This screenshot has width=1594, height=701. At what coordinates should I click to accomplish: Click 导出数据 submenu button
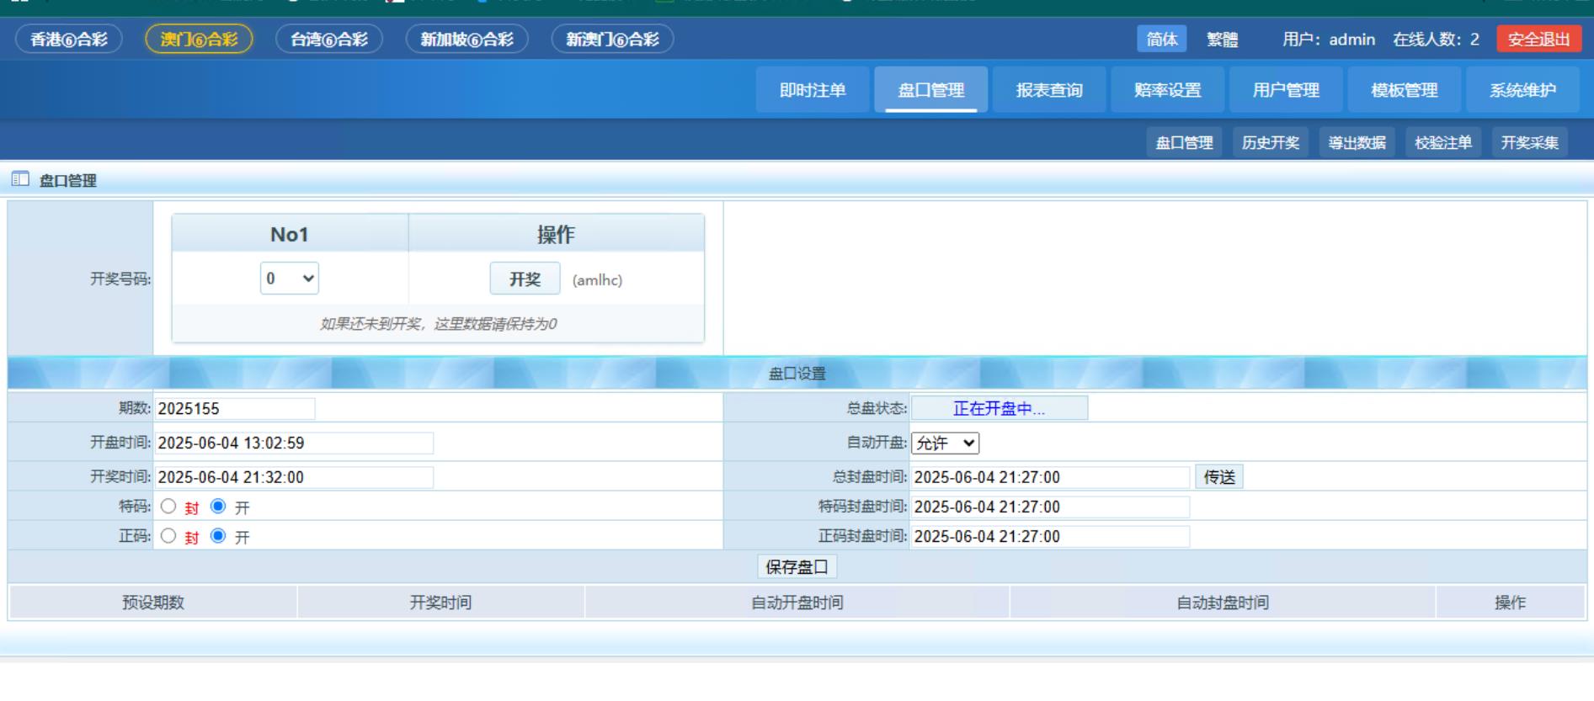coord(1357,143)
